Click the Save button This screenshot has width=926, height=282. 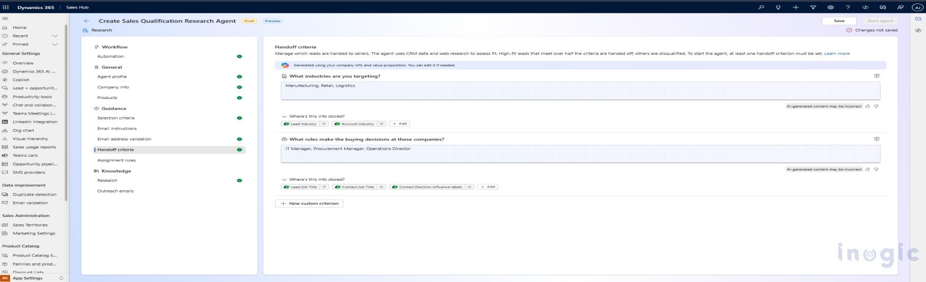[x=839, y=21]
